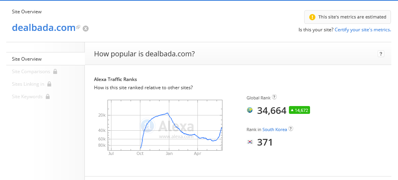
Task: Click the dealbada.com site title link
Action: (43, 27)
